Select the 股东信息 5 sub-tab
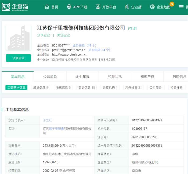This screenshot has width=188, height=174. point(63,88)
